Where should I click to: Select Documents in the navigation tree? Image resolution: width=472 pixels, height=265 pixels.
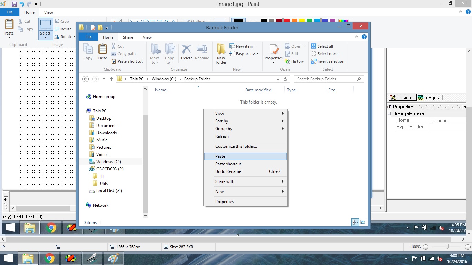point(107,126)
